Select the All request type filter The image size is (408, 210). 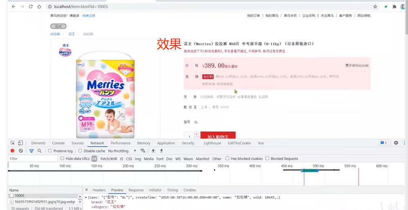tap(94, 159)
